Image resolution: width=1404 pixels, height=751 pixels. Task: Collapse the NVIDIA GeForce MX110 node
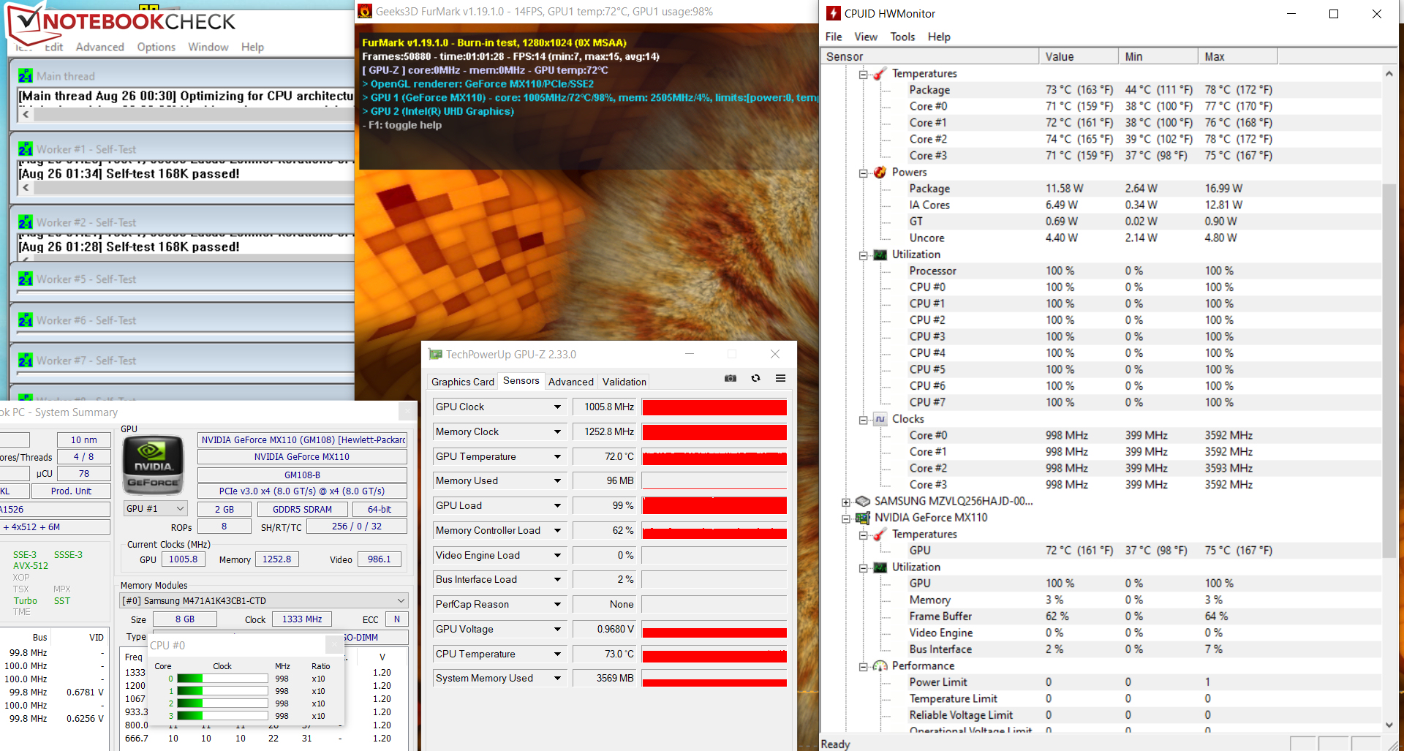(846, 518)
